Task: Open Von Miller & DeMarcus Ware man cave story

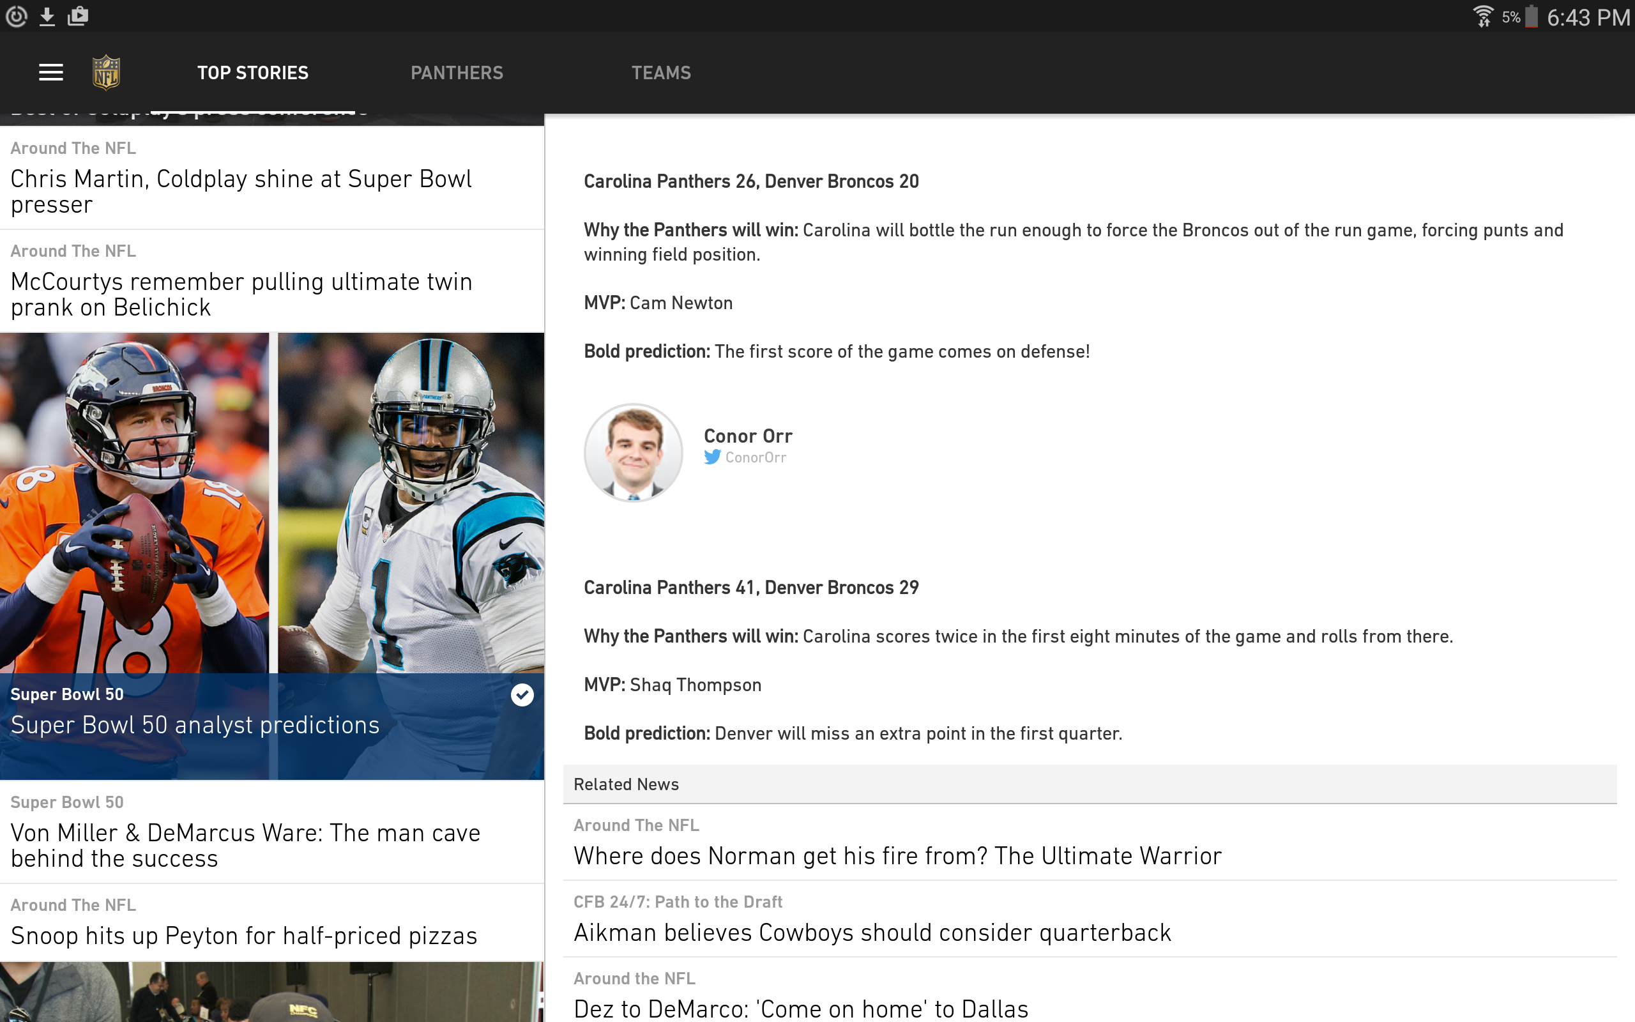Action: [x=271, y=832]
